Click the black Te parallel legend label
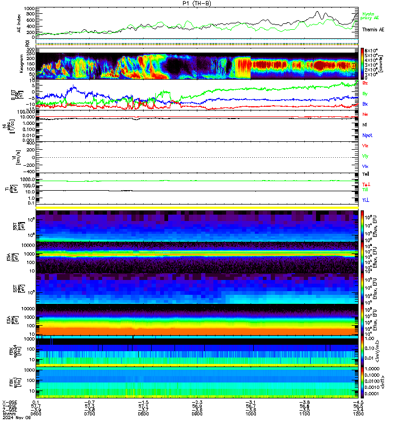This screenshot has width=399, height=425. [x=365, y=174]
